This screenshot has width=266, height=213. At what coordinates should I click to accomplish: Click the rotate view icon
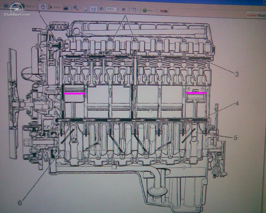pyautogui.click(x=134, y=10)
